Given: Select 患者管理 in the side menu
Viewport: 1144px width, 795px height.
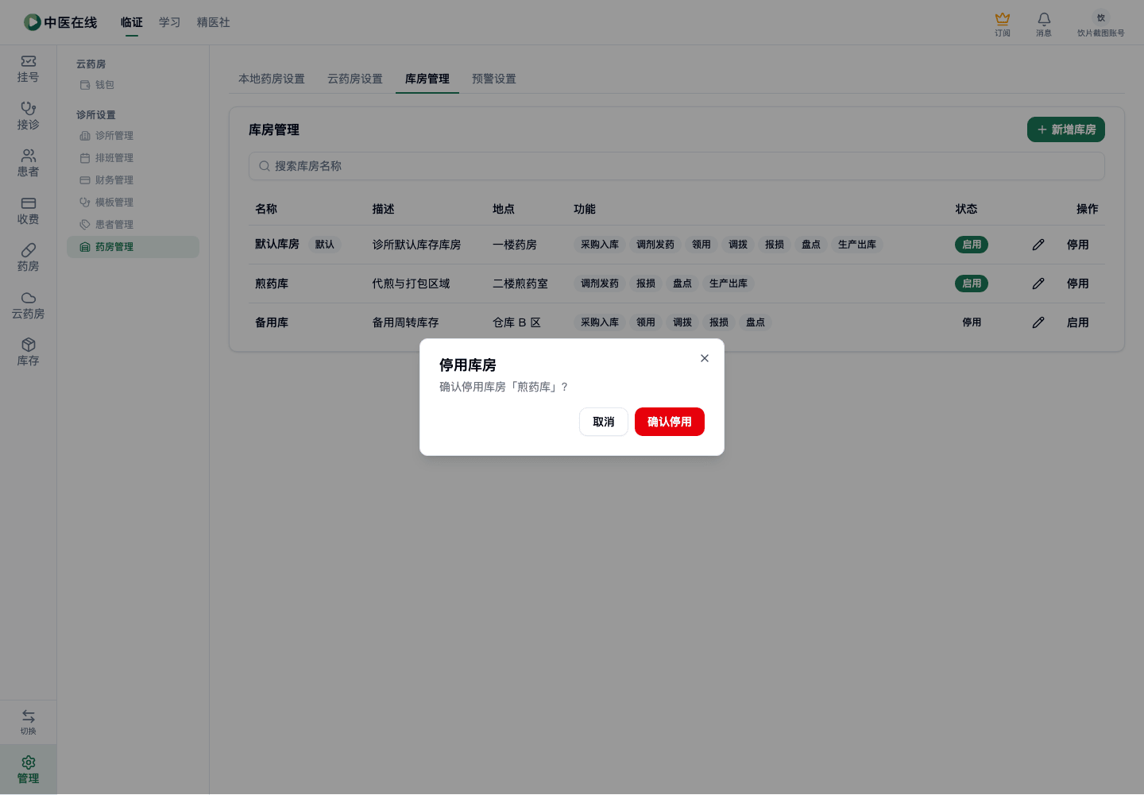Looking at the screenshot, I should 133,225.
